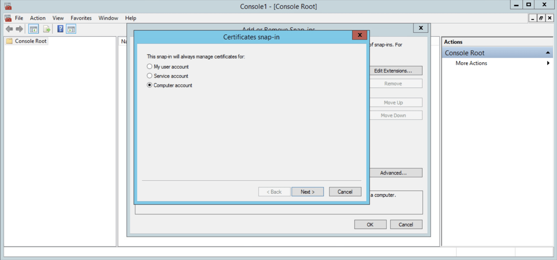
Task: Click Cancel in Certificates snap-in wizard
Action: [x=345, y=192]
